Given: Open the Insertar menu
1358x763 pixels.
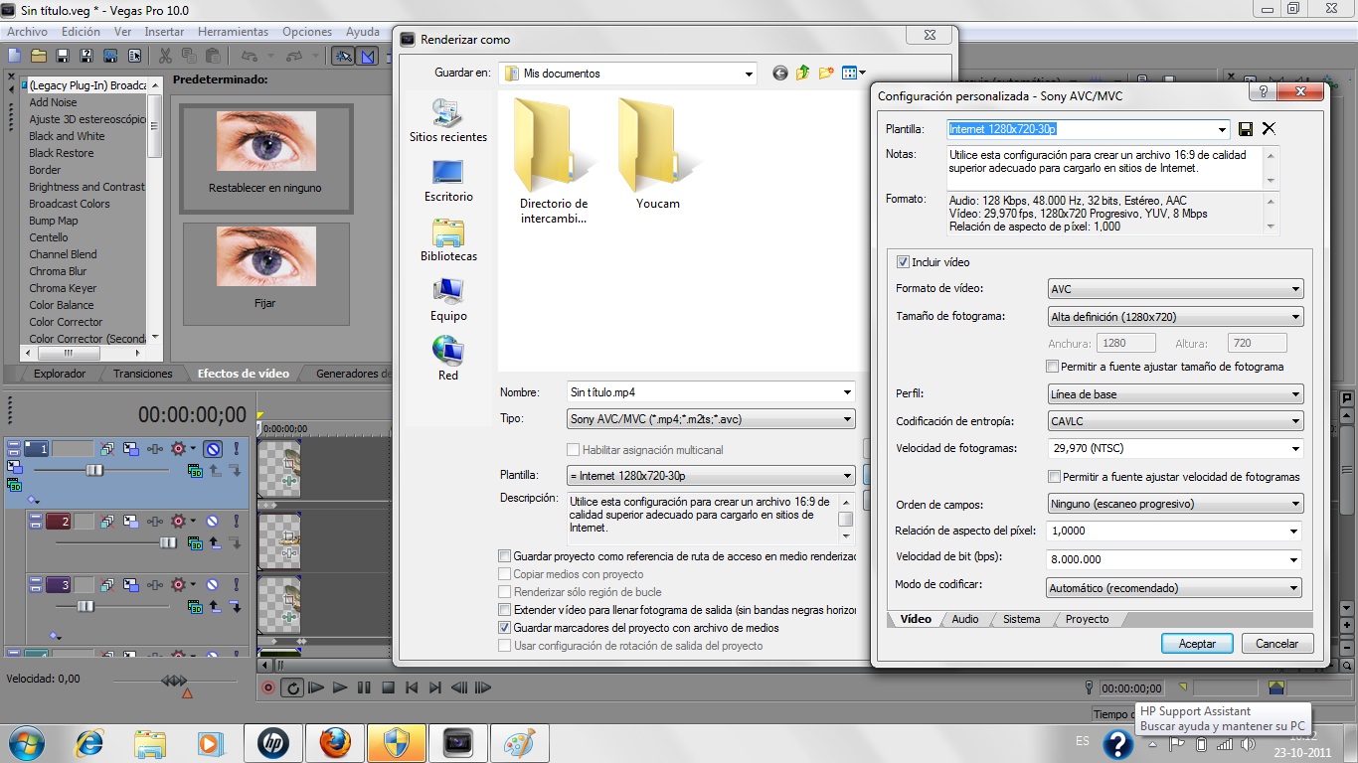Looking at the screenshot, I should (164, 32).
